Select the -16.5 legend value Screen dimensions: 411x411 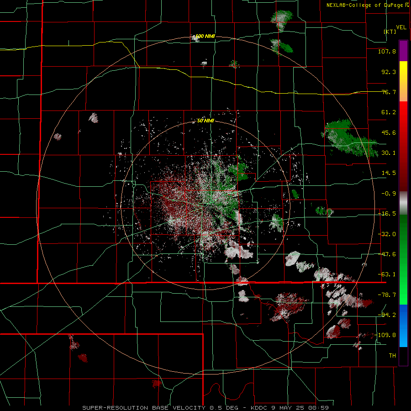coord(387,214)
